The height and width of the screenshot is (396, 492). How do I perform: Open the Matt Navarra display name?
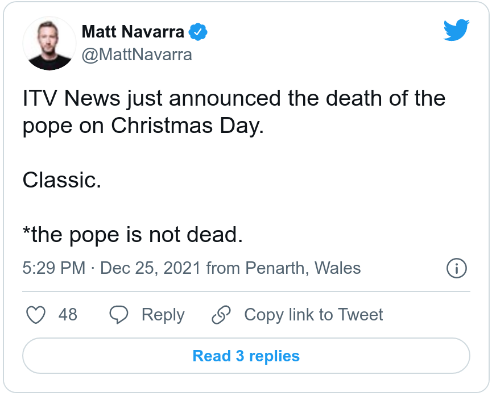pos(133,32)
